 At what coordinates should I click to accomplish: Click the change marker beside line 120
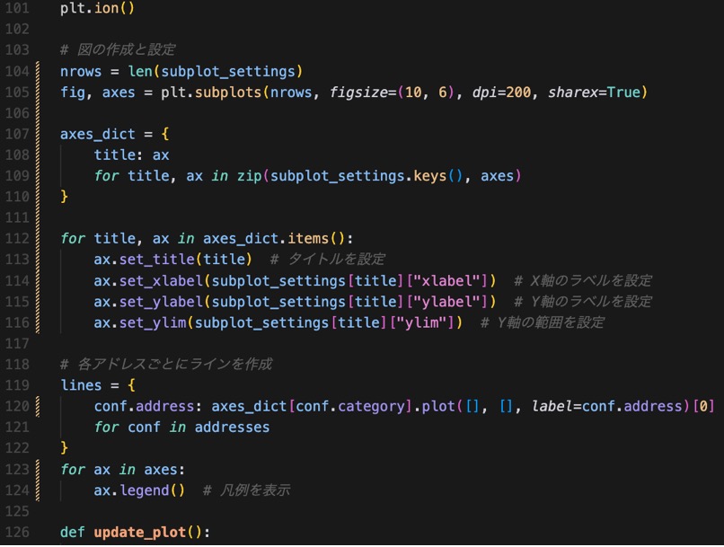(38, 406)
